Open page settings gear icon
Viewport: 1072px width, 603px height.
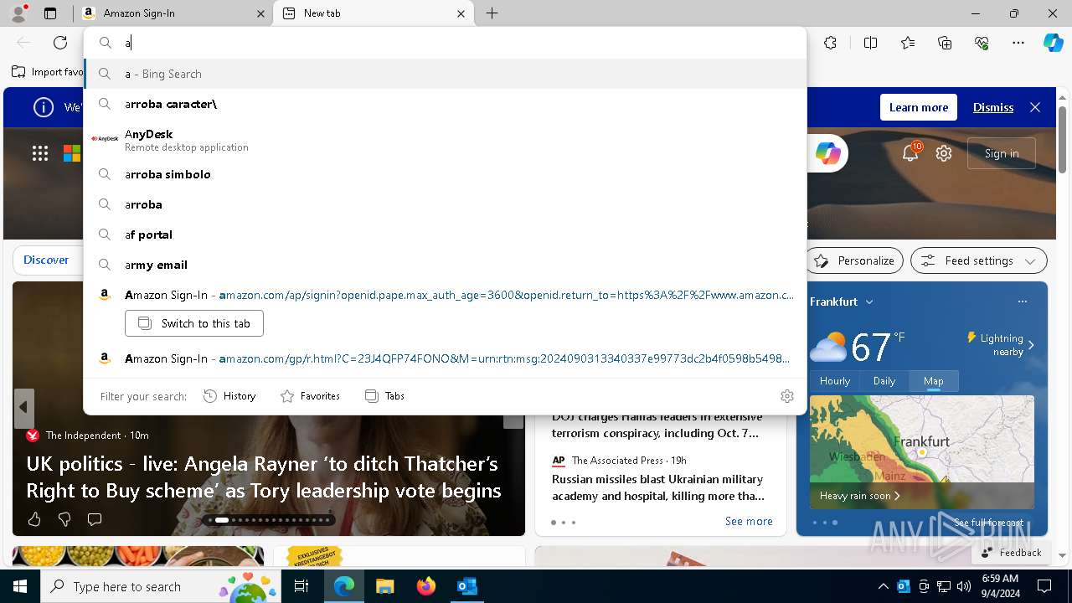[x=944, y=153]
